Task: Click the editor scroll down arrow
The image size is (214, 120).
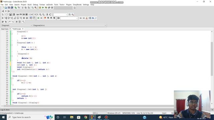Action: [212, 103]
